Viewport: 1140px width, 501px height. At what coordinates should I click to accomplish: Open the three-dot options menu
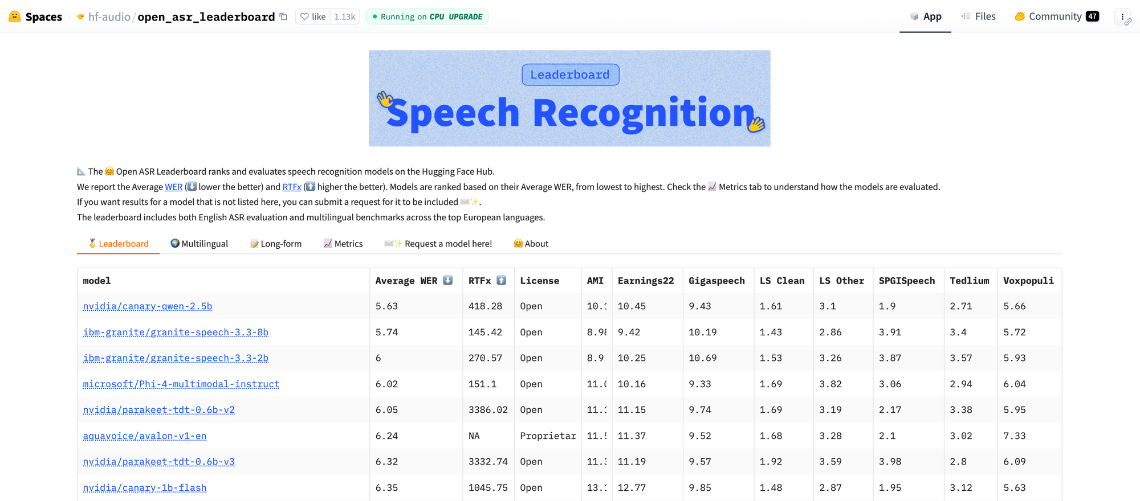coord(1122,17)
